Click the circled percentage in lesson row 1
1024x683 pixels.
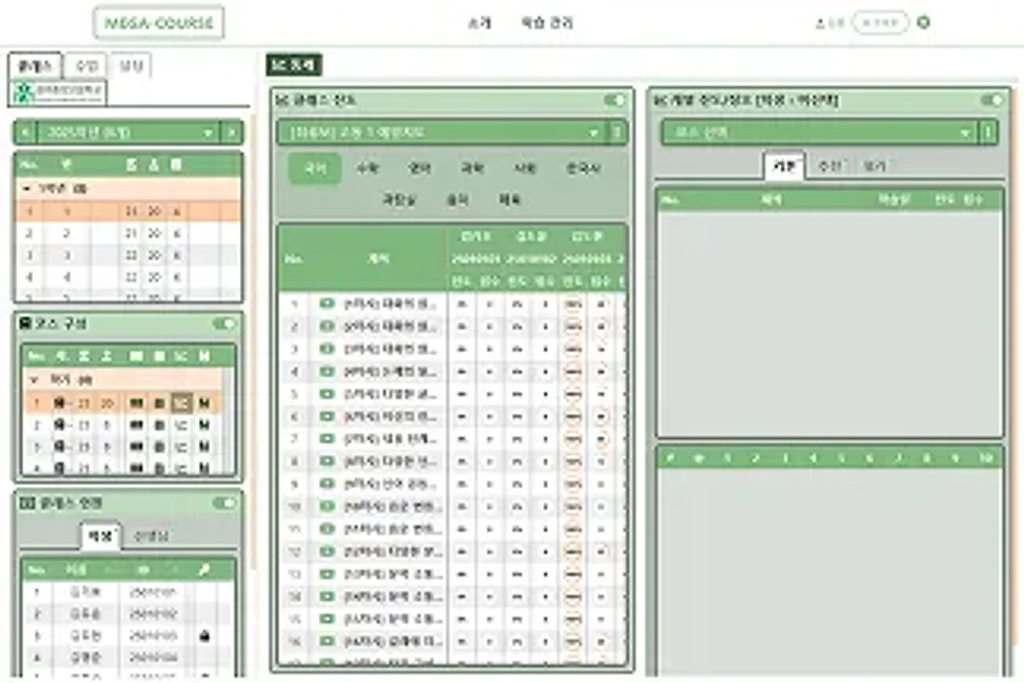(572, 304)
